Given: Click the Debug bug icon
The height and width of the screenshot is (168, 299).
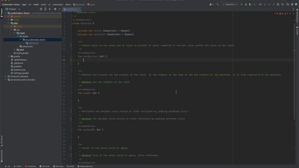Looking at the screenshot, I should [x=246, y=4].
